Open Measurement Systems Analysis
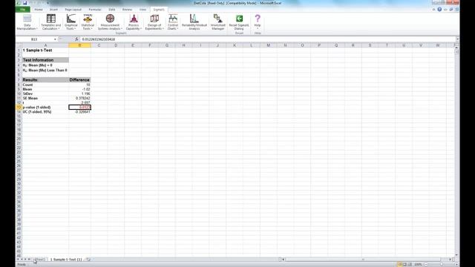 (110, 22)
